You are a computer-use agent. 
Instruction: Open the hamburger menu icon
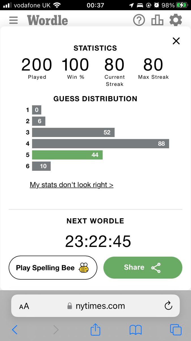pos(14,20)
